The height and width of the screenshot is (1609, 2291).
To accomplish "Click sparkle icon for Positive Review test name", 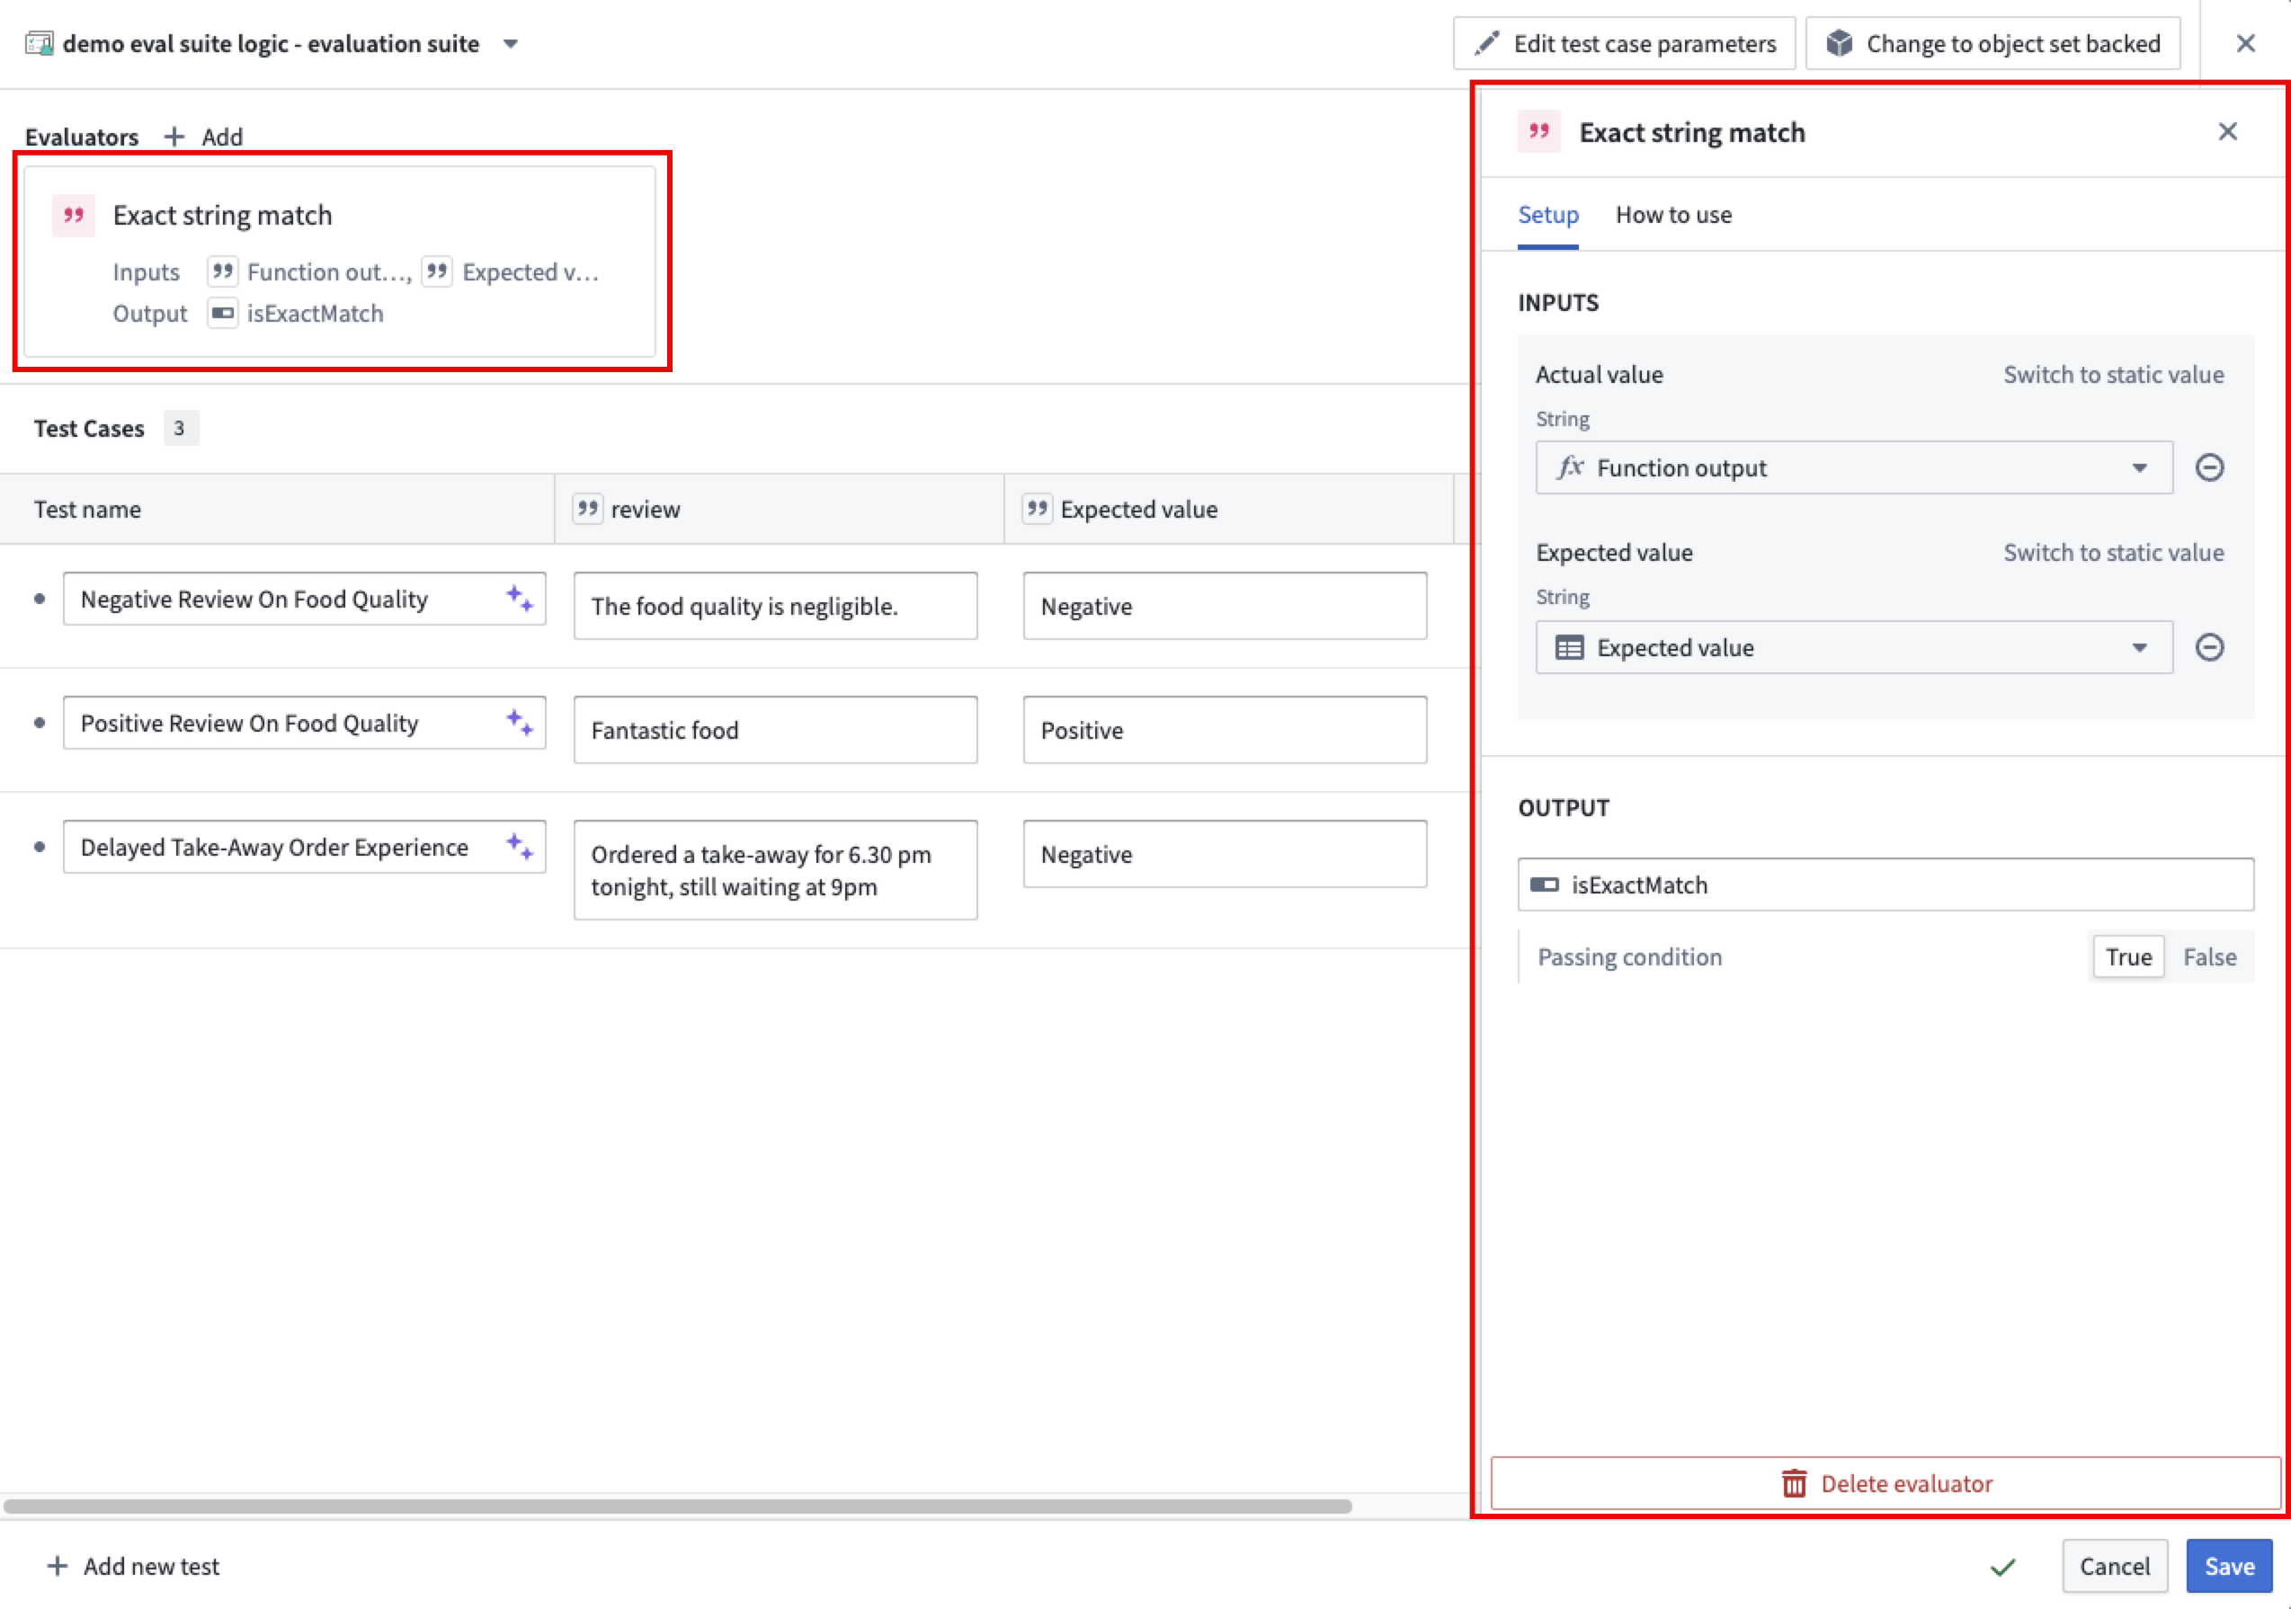I will pos(519,722).
